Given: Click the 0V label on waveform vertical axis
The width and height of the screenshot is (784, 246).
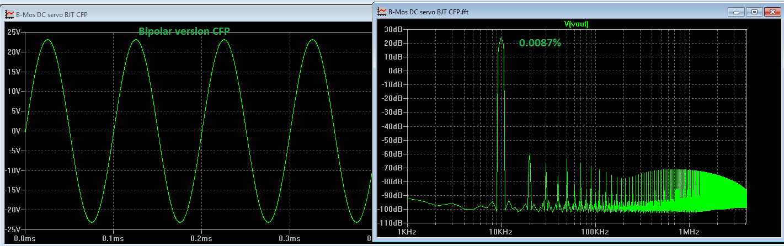Looking at the screenshot, I should [x=16, y=131].
